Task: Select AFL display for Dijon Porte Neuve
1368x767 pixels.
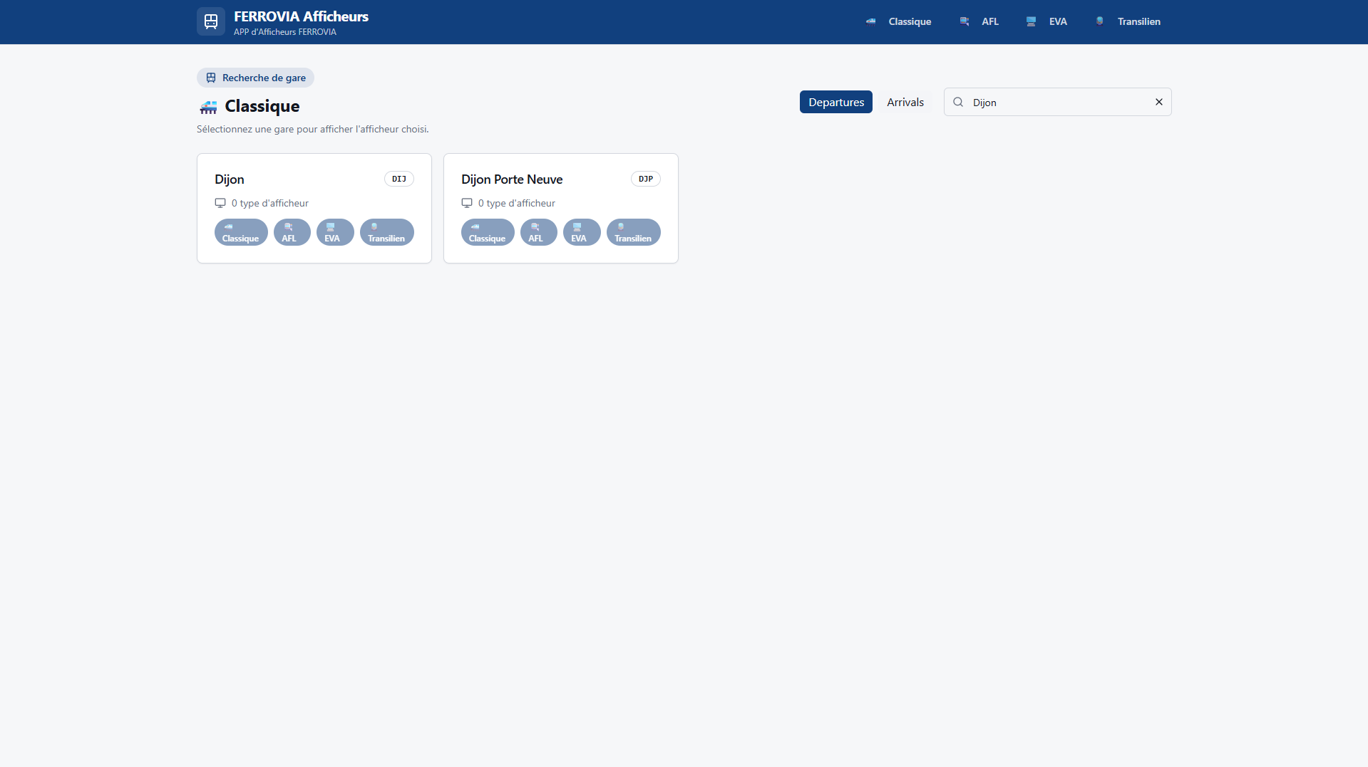Action: coord(538,232)
